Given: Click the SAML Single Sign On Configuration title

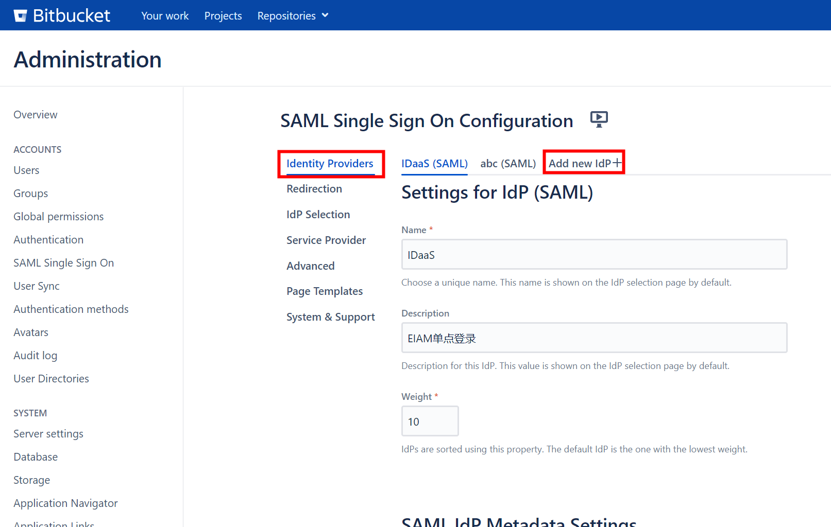Looking at the screenshot, I should (427, 121).
